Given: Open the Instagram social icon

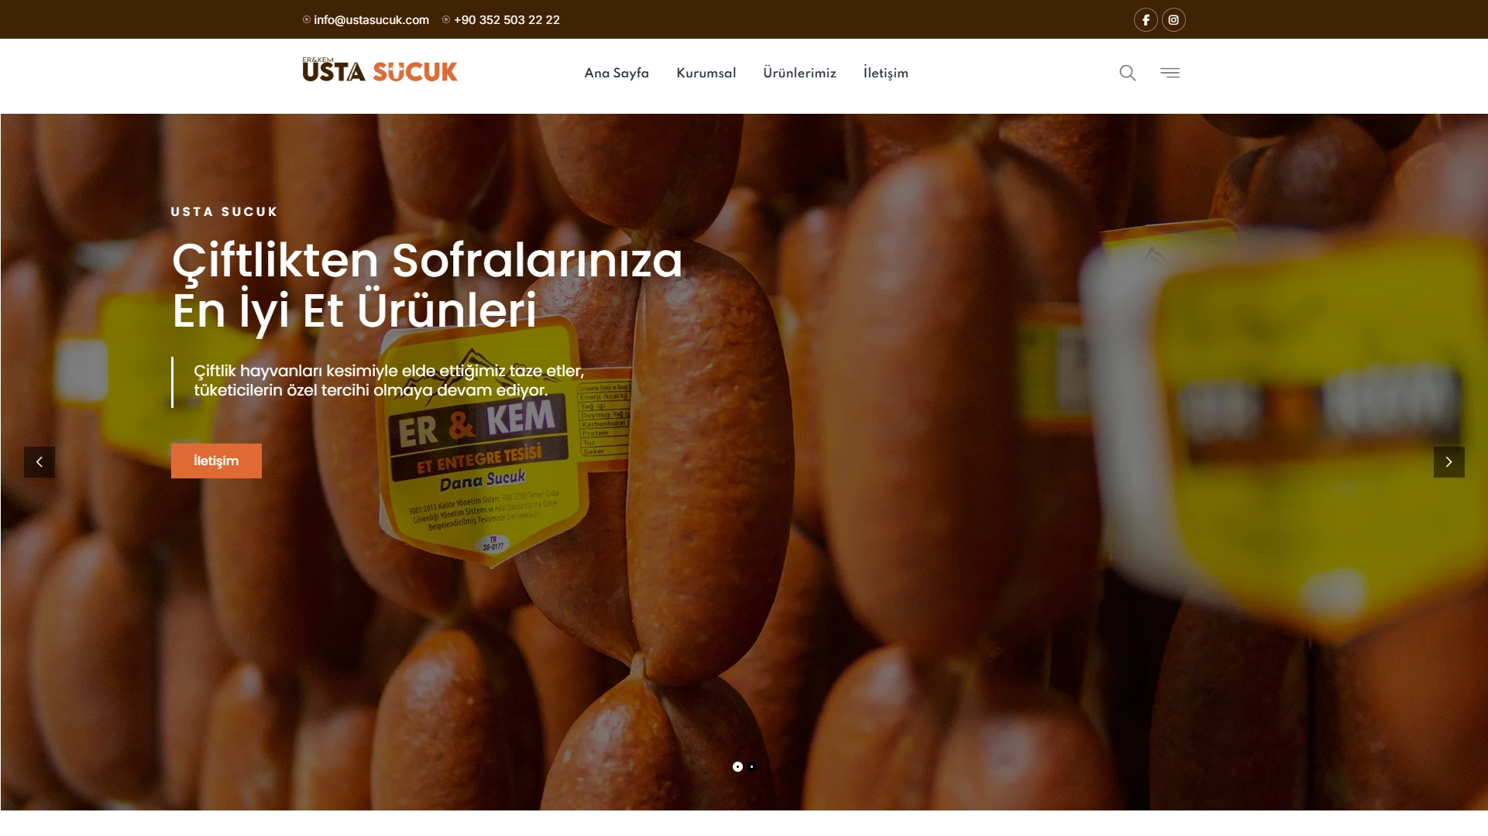Looking at the screenshot, I should (x=1174, y=20).
